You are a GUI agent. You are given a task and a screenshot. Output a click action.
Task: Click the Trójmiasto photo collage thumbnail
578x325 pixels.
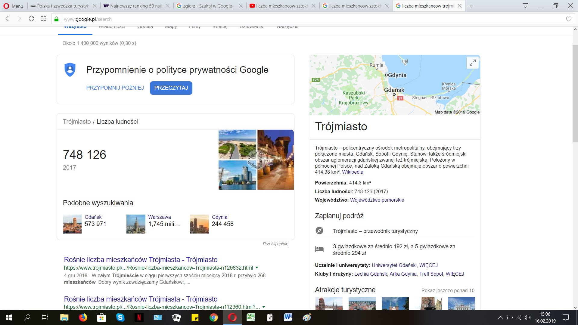(x=256, y=160)
